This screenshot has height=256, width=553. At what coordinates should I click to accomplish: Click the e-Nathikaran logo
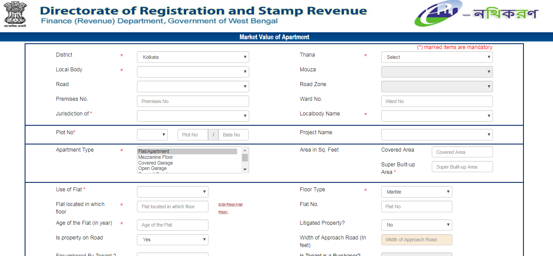pos(476,14)
